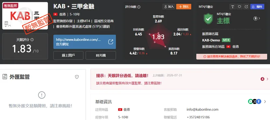Expand the red warning count 4 chevron
Image resolution: width=270 pixels, height=120 pixels.
tap(267, 79)
